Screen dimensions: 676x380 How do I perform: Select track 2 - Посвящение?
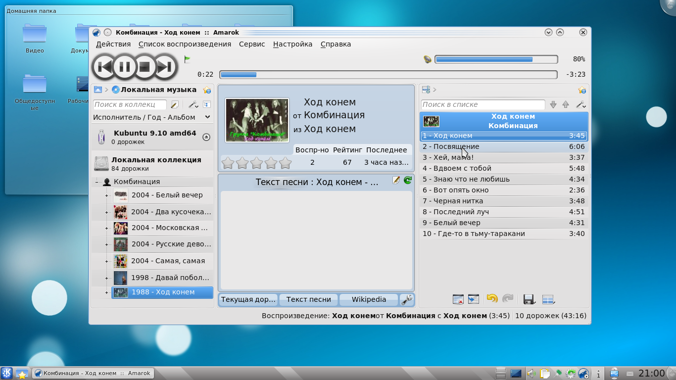point(504,146)
